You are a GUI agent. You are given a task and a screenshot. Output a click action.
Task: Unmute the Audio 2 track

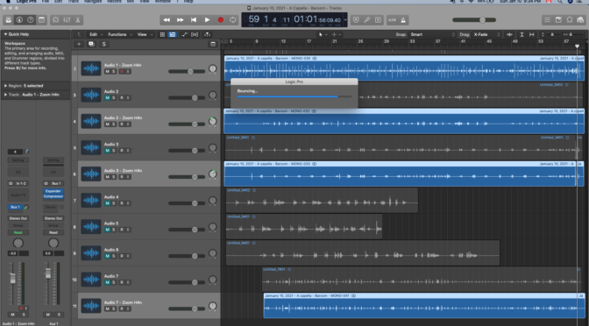[x=108, y=97]
